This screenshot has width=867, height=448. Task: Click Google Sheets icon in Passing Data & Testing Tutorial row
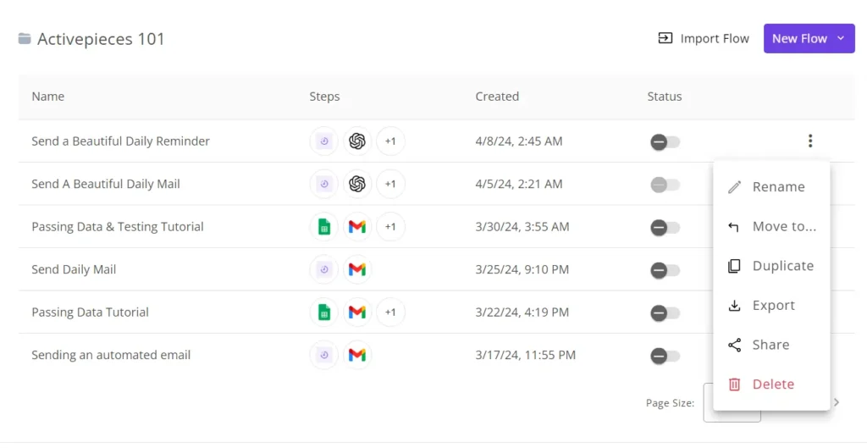tap(323, 227)
